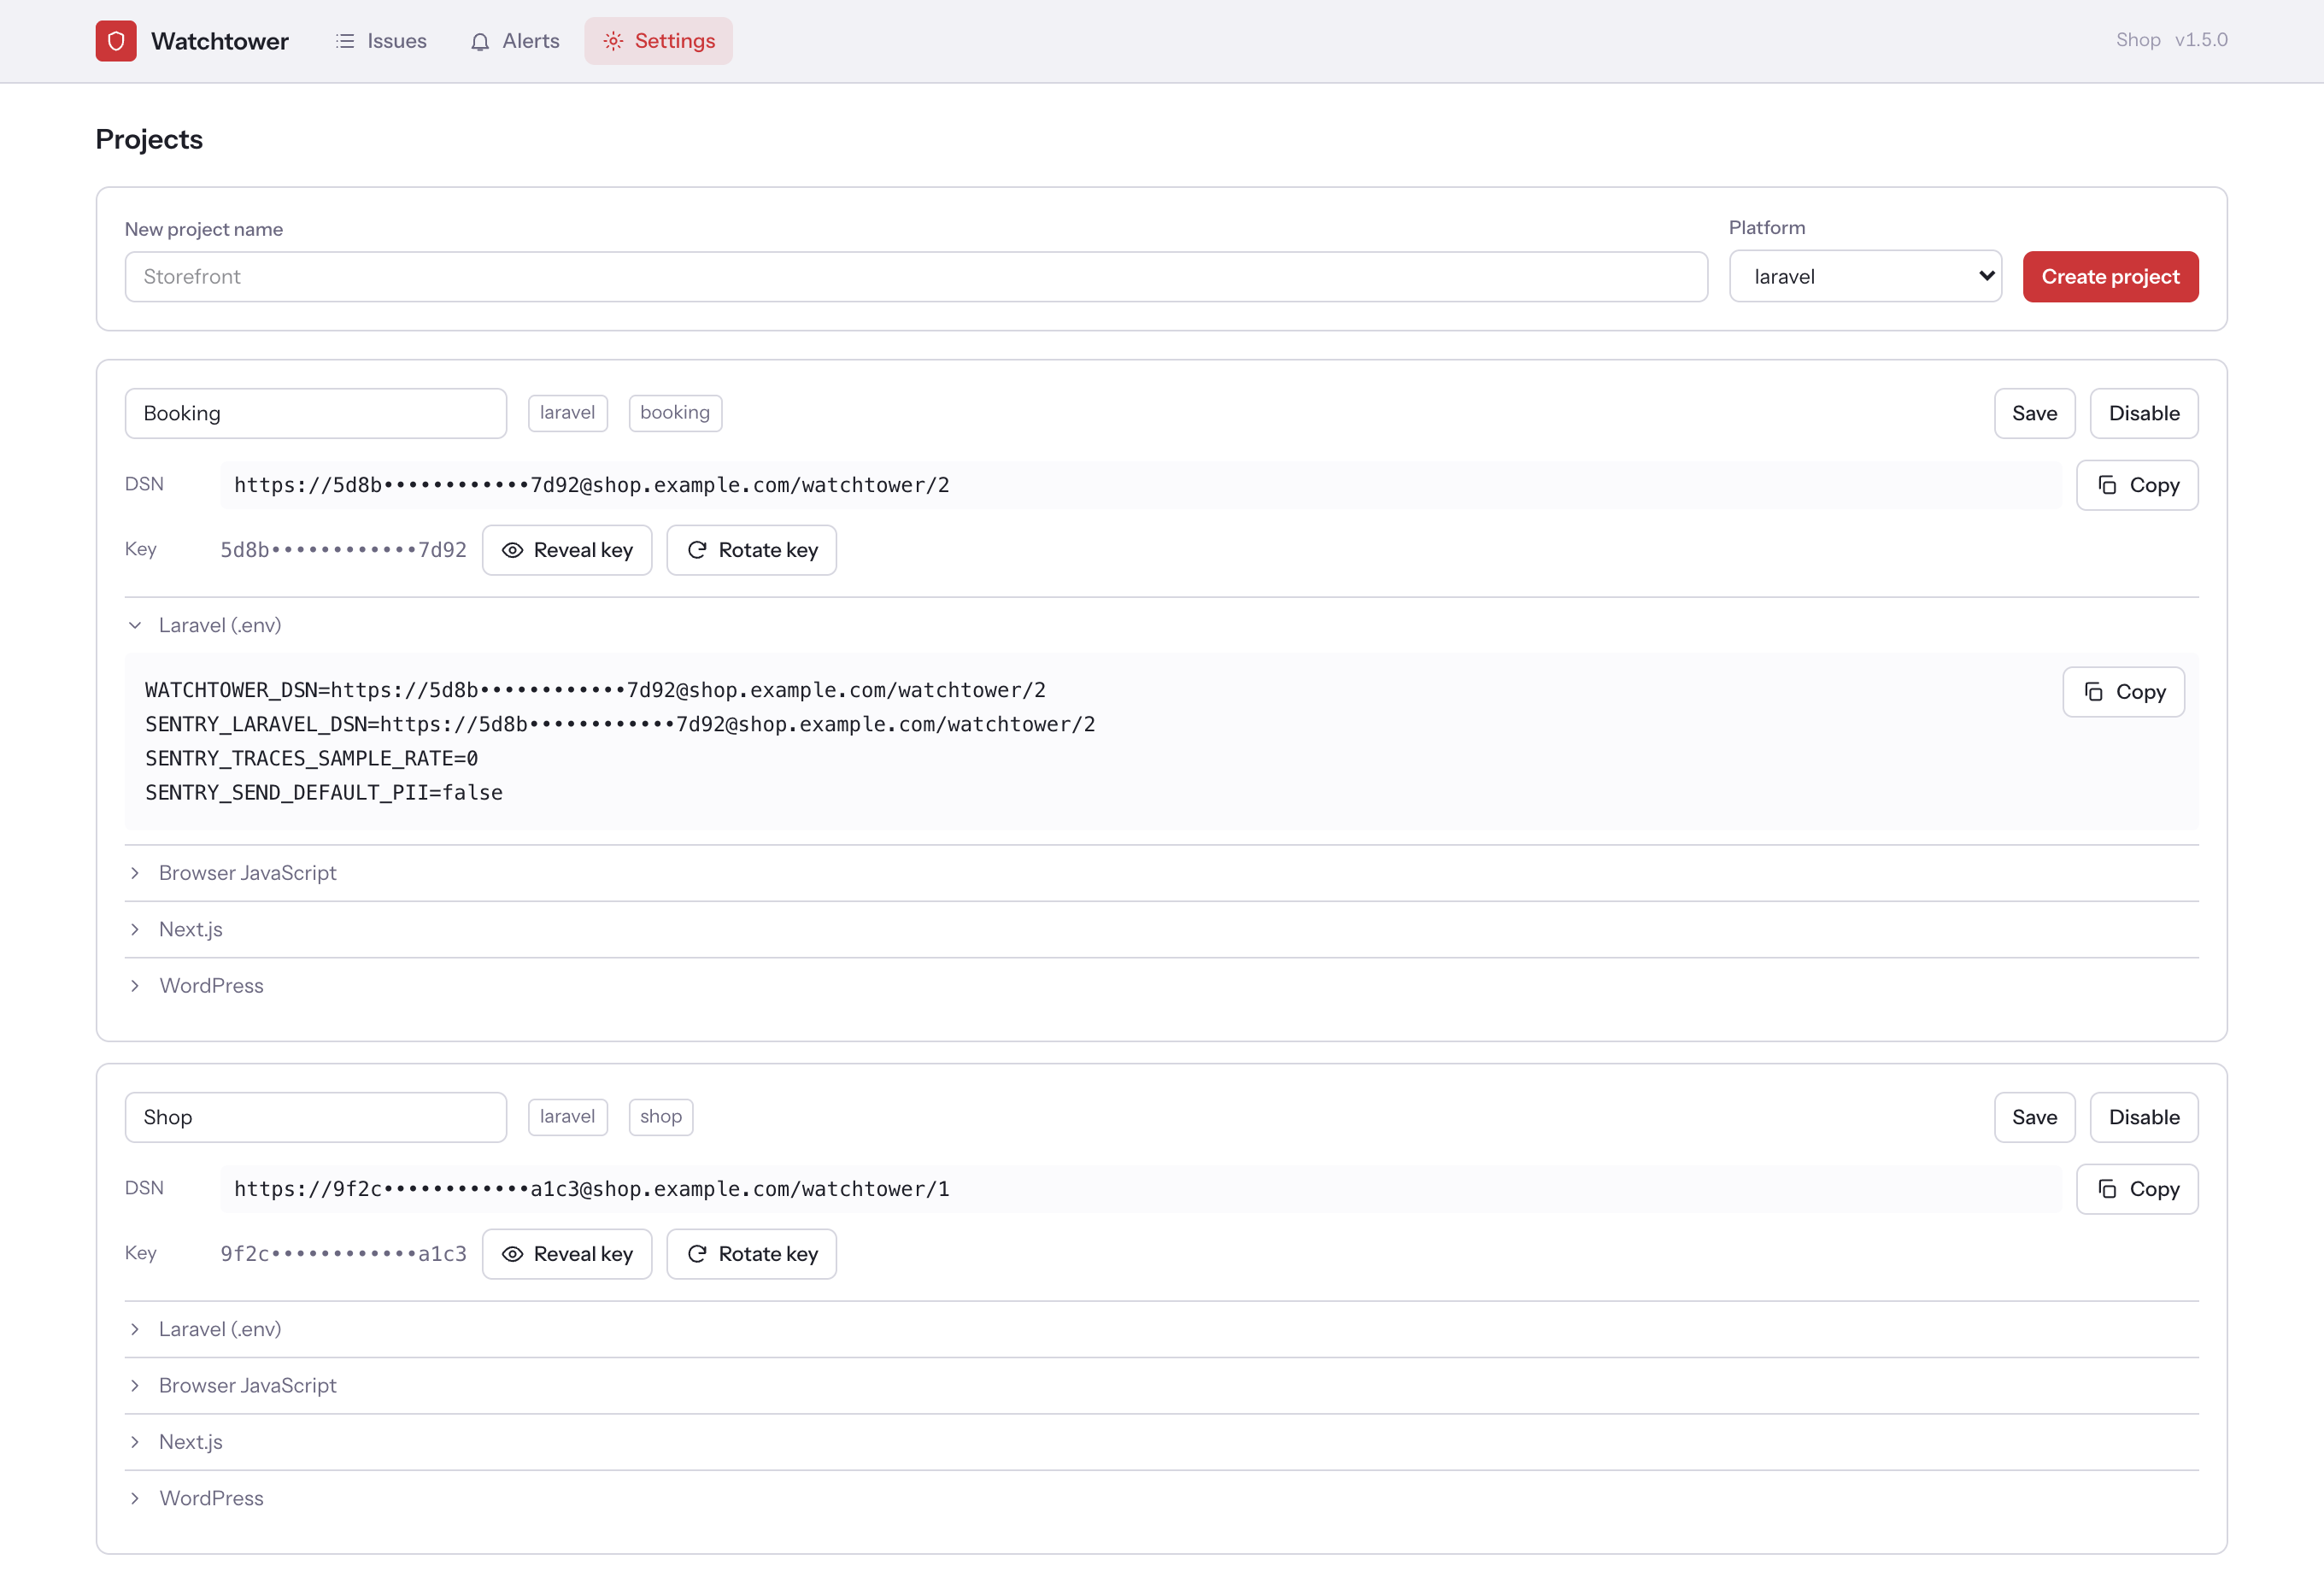Click the 'booking' slug tag
This screenshot has width=2324, height=1589.
point(675,413)
